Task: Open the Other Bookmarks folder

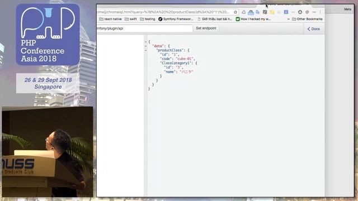Action: click(x=307, y=19)
